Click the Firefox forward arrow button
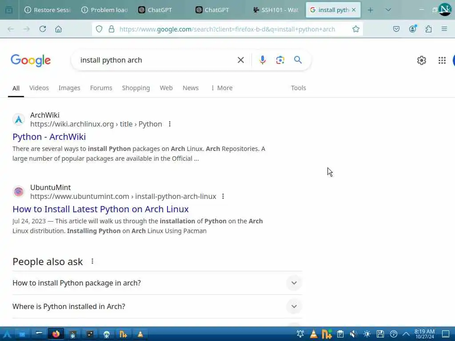 26,29
